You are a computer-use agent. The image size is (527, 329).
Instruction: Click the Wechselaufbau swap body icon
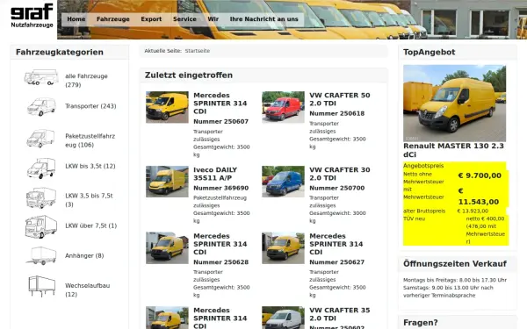(x=41, y=286)
